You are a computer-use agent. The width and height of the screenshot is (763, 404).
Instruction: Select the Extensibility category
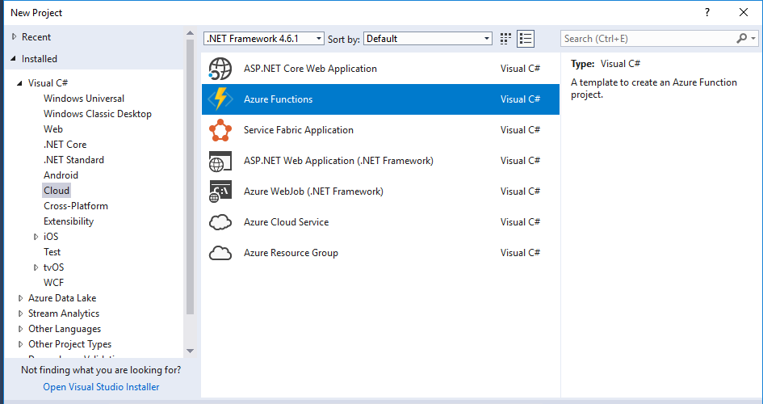click(x=69, y=221)
